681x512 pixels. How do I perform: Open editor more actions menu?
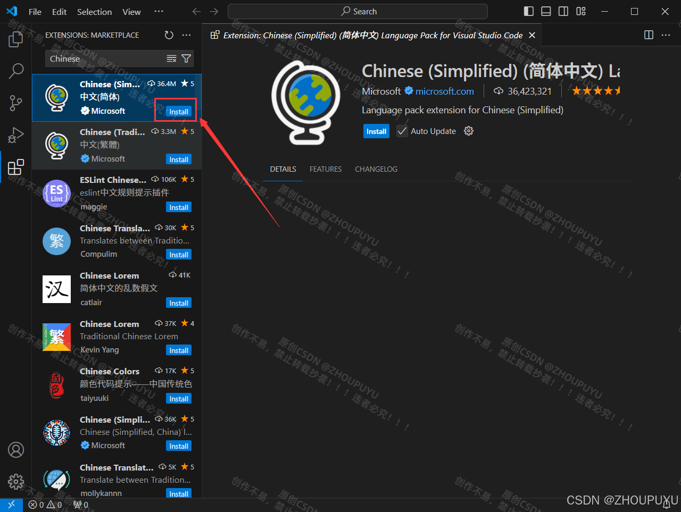(x=666, y=35)
